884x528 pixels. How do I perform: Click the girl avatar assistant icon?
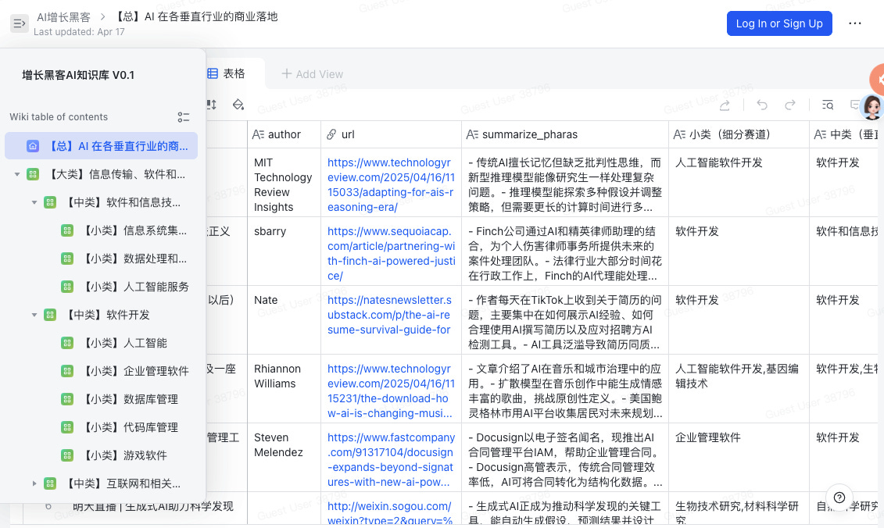click(x=871, y=106)
